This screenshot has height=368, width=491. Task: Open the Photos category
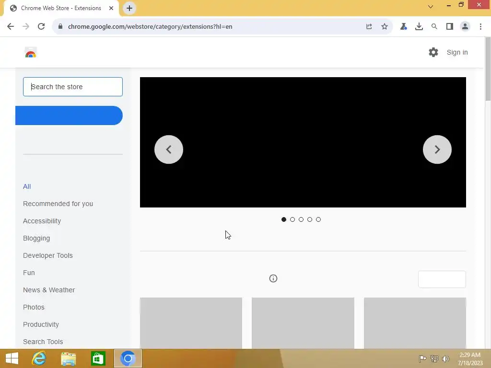click(34, 307)
